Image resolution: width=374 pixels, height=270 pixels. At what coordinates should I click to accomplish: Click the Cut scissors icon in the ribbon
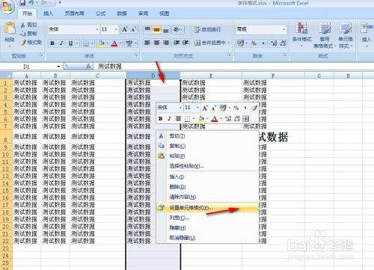pos(23,25)
